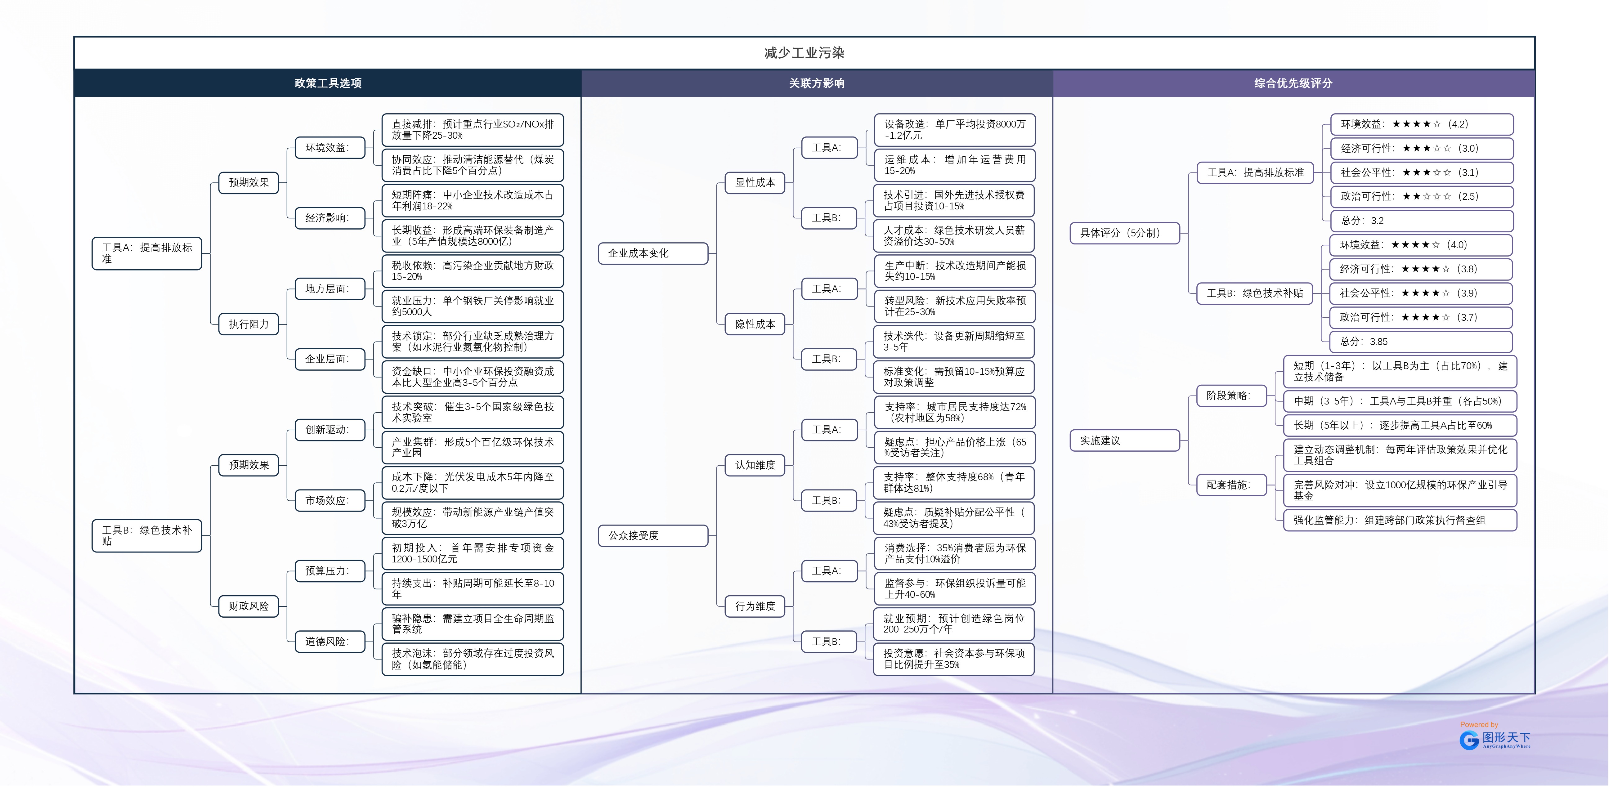1609x787 pixels.
Task: Switch to 综合优先级评分 column header
Action: pos(1293,83)
